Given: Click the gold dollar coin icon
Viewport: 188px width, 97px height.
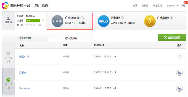Looking at the screenshot, I should pos(150,21).
